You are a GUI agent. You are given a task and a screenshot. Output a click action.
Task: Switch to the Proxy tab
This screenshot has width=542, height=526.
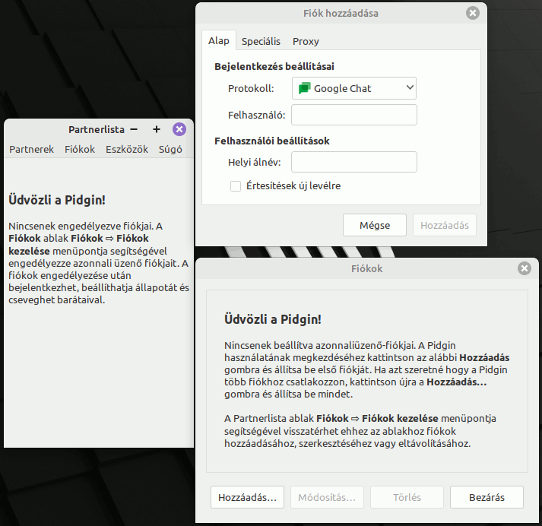(x=306, y=42)
